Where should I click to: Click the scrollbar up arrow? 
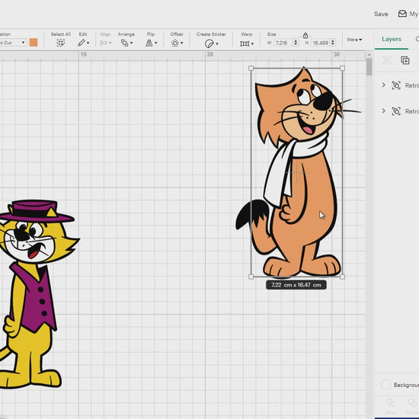[x=369, y=55]
